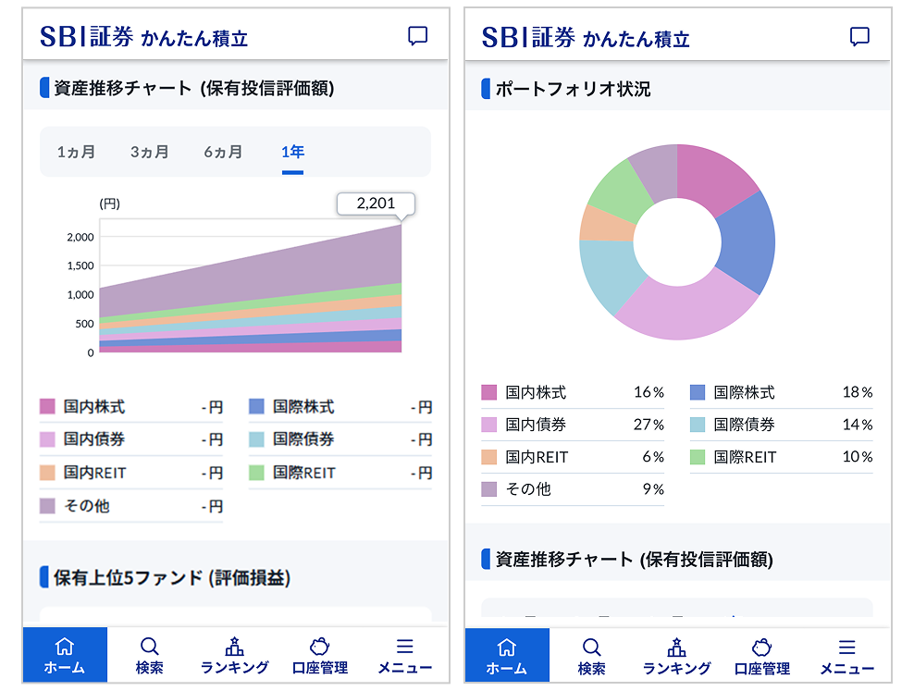Screen dimensions: 914x691
Task: Open the chat icon on the asset chart screen
Action: (418, 36)
